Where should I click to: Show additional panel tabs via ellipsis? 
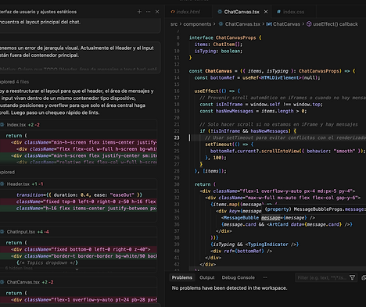tap(265, 277)
